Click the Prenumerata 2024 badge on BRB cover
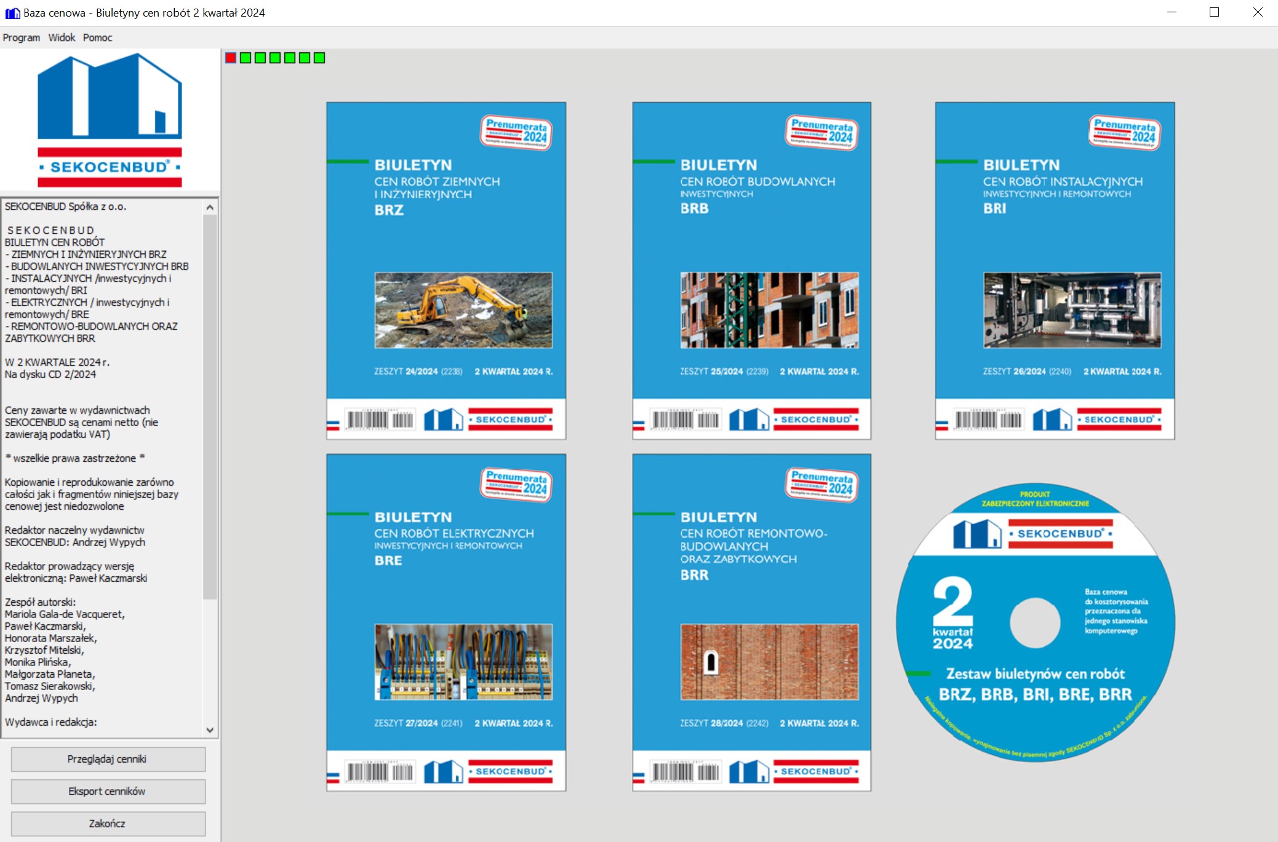1278x842 pixels. [821, 132]
